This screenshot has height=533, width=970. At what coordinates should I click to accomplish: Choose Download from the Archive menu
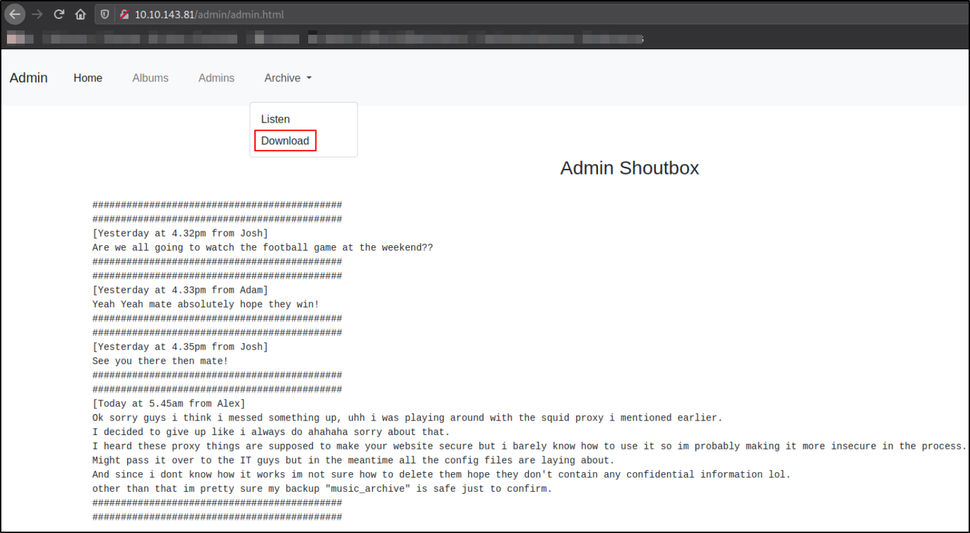285,140
